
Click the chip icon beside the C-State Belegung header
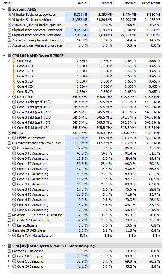click(x=9, y=246)
